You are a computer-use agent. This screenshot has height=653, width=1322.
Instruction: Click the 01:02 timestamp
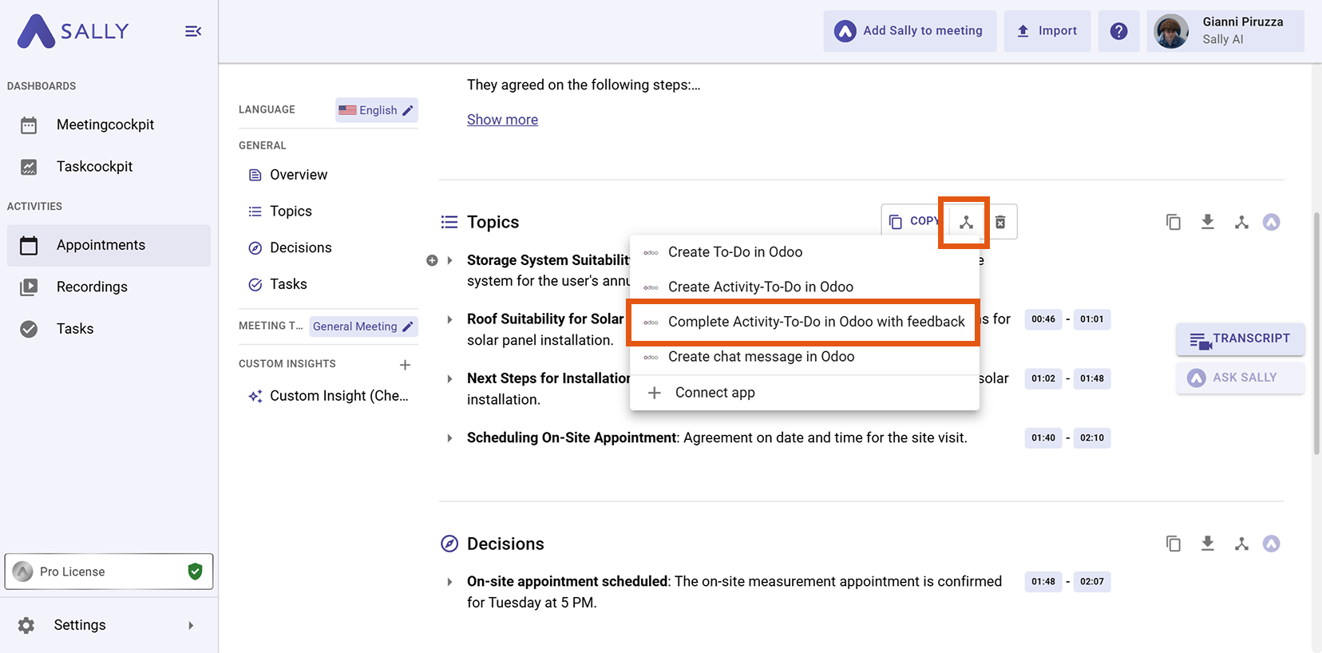(x=1043, y=378)
